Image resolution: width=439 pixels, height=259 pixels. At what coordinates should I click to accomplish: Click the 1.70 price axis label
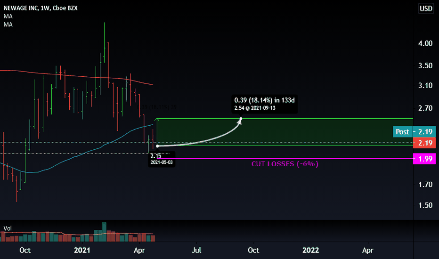pyautogui.click(x=425, y=185)
